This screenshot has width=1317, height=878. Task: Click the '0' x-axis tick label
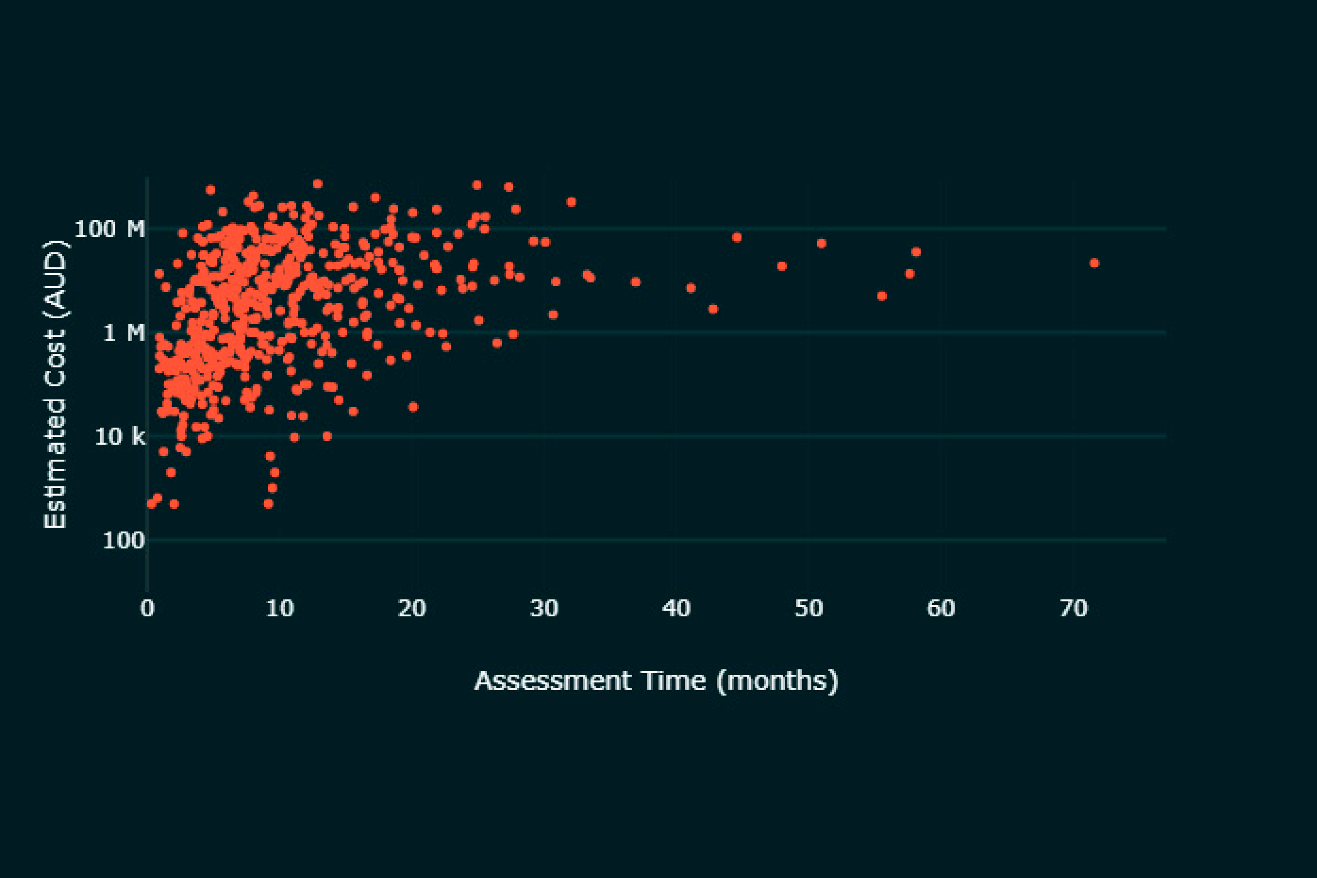click(x=147, y=608)
